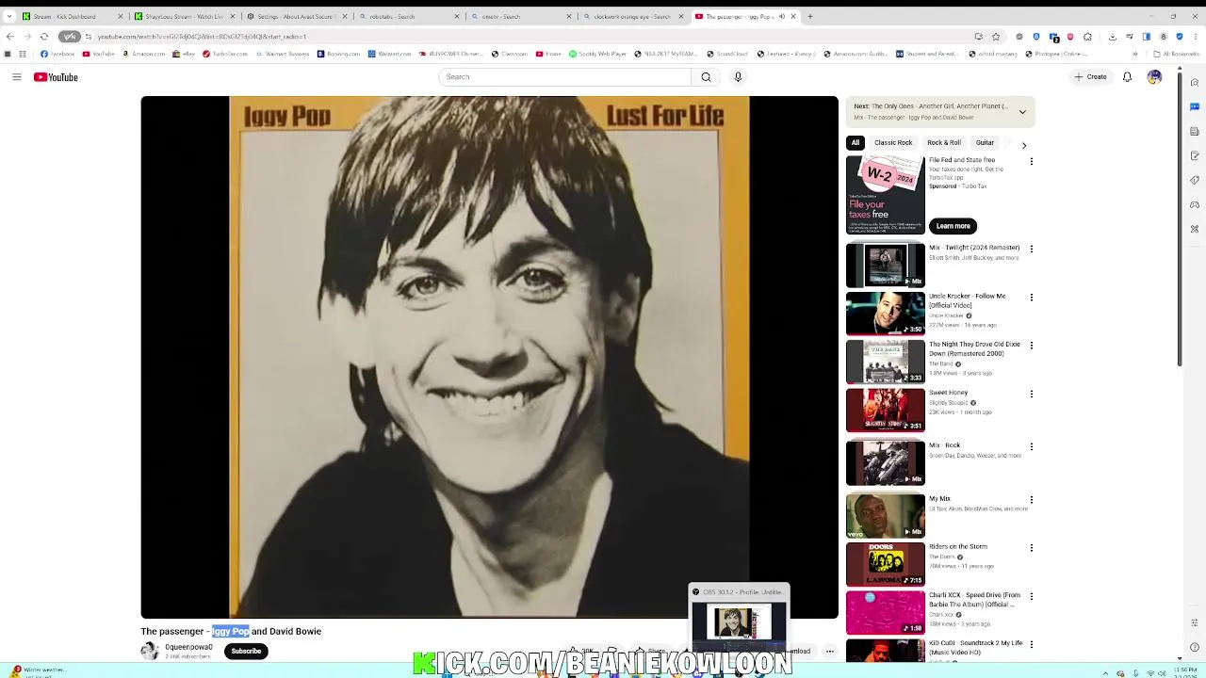Open the OBS taskbar preview thumbnail
Image resolution: width=1206 pixels, height=678 pixels.
click(x=739, y=621)
